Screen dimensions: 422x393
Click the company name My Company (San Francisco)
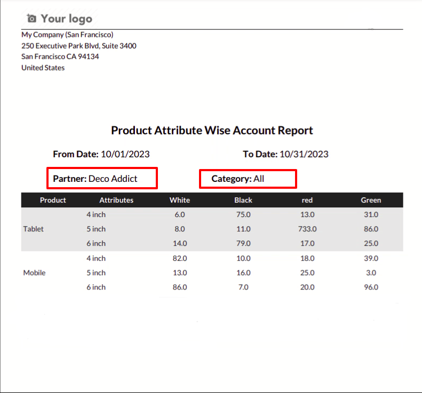pyautogui.click(x=67, y=35)
